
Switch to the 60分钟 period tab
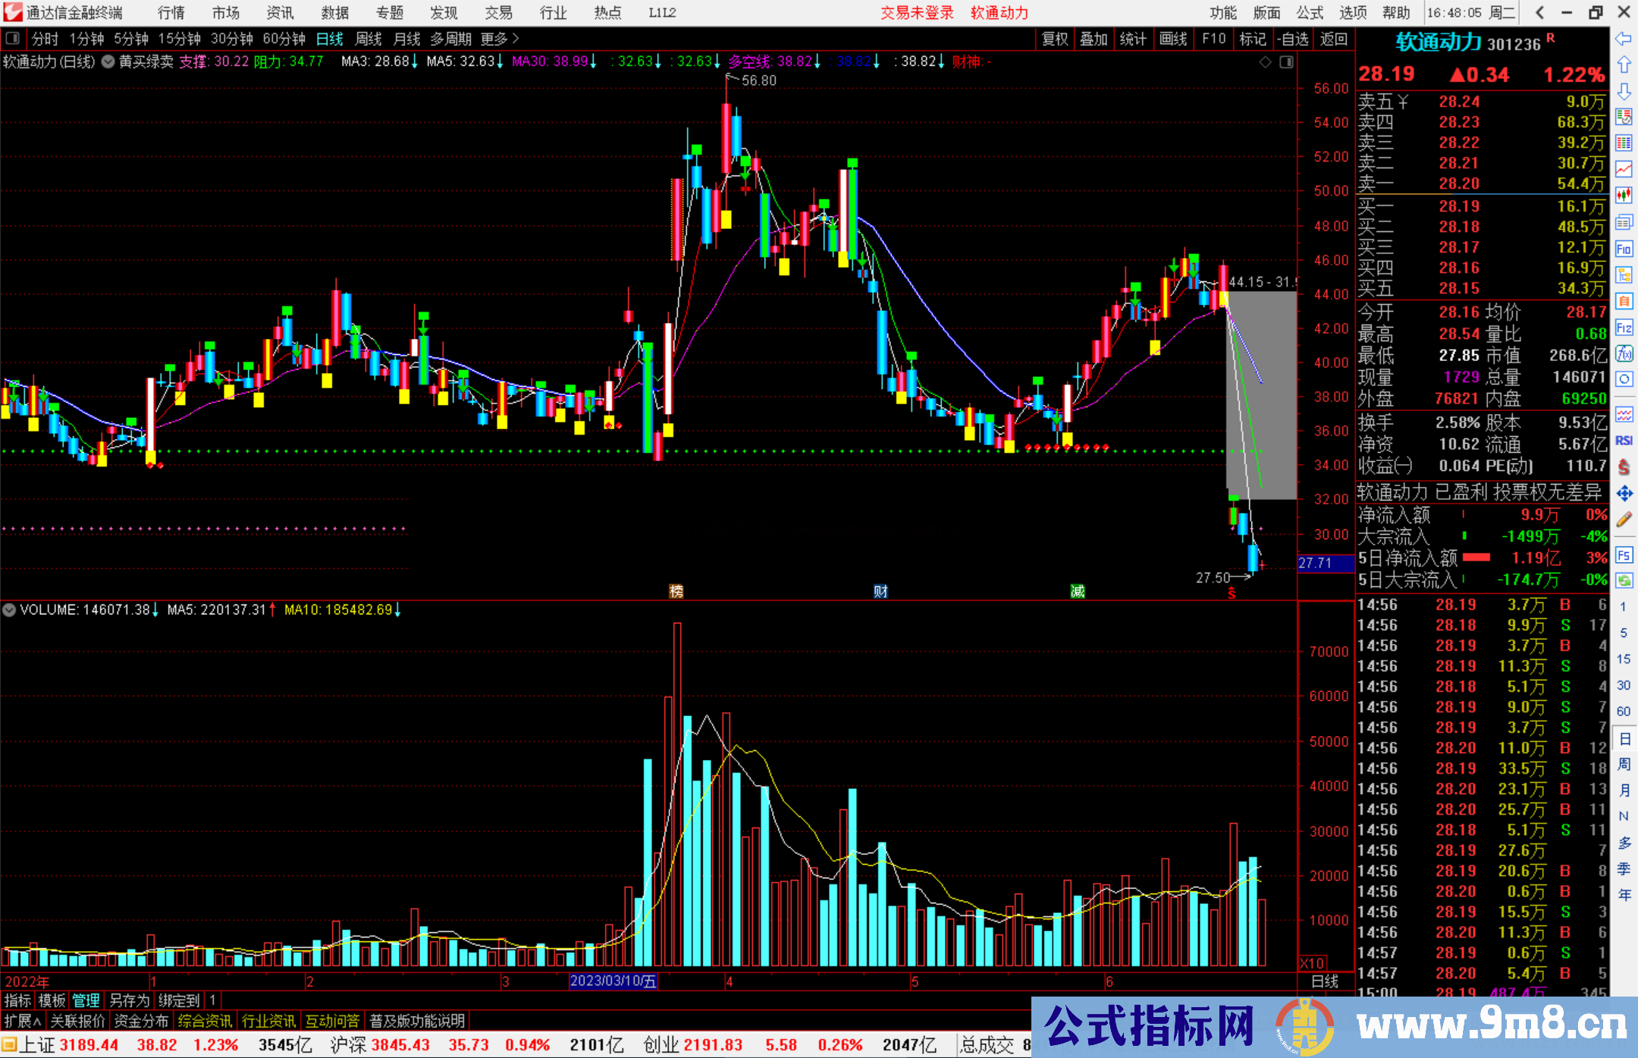[x=284, y=39]
